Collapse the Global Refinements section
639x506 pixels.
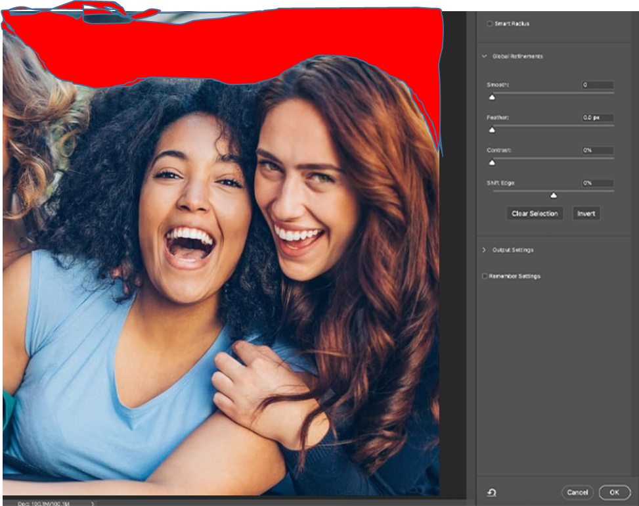point(484,57)
